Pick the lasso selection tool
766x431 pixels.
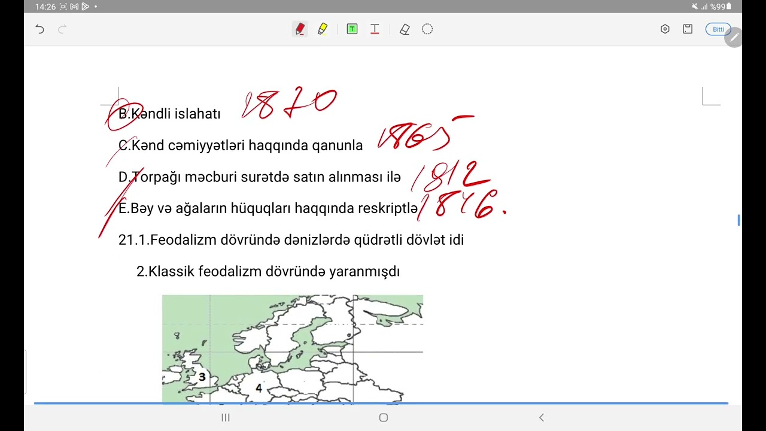427,29
